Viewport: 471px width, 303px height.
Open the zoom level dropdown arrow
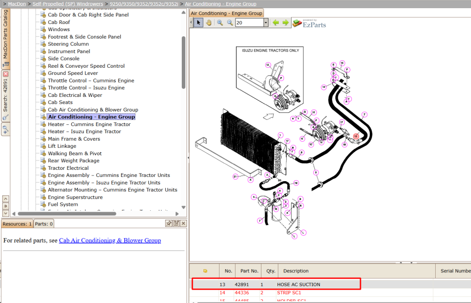tap(266, 23)
